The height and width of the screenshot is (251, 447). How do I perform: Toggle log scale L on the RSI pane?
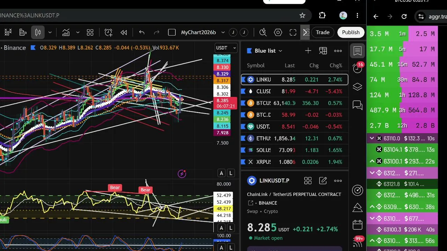pyautogui.click(x=231, y=228)
